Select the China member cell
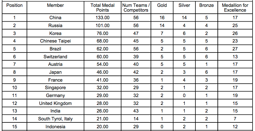The width and height of the screenshot is (255, 131). pyautogui.click(x=55, y=17)
